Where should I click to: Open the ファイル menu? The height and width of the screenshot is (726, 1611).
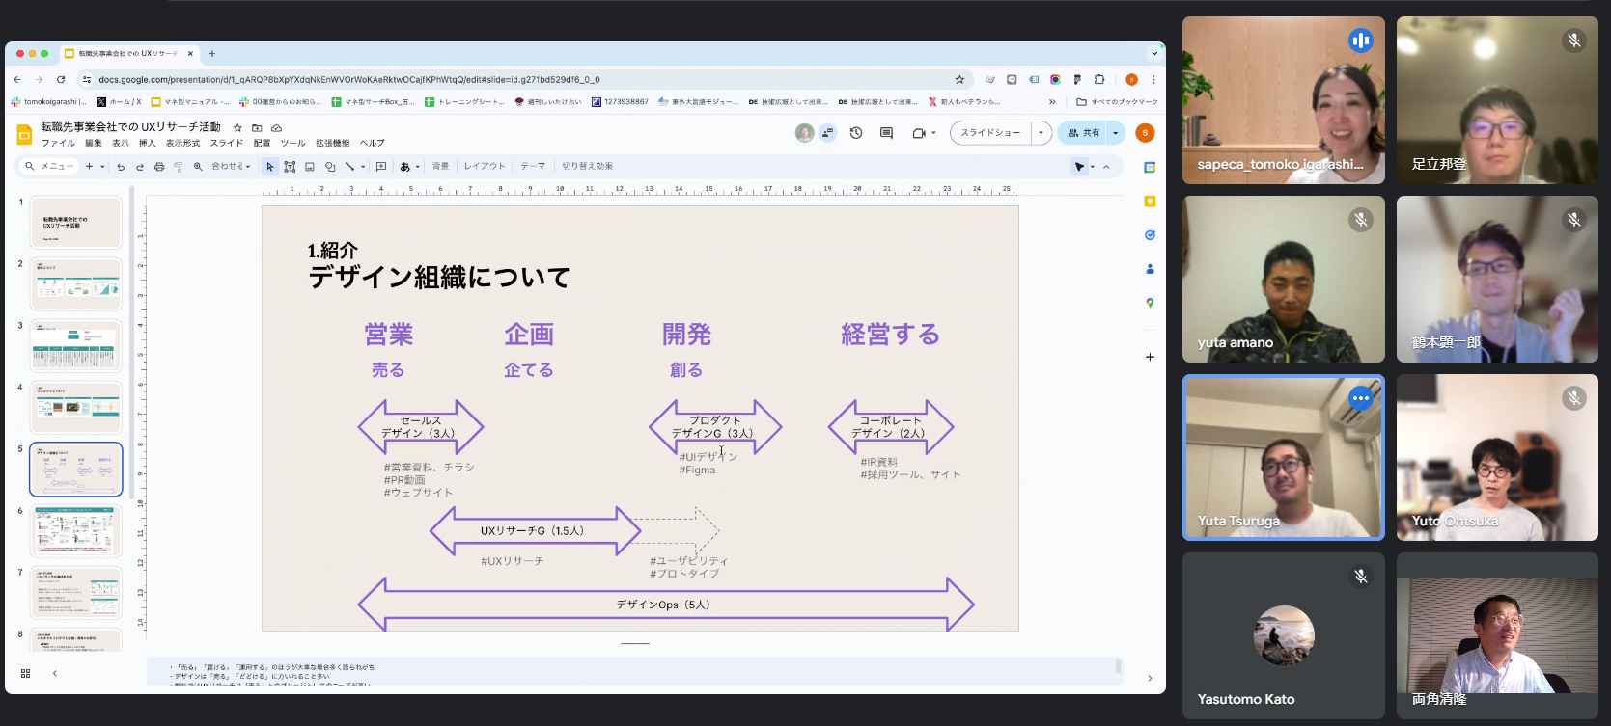click(58, 143)
